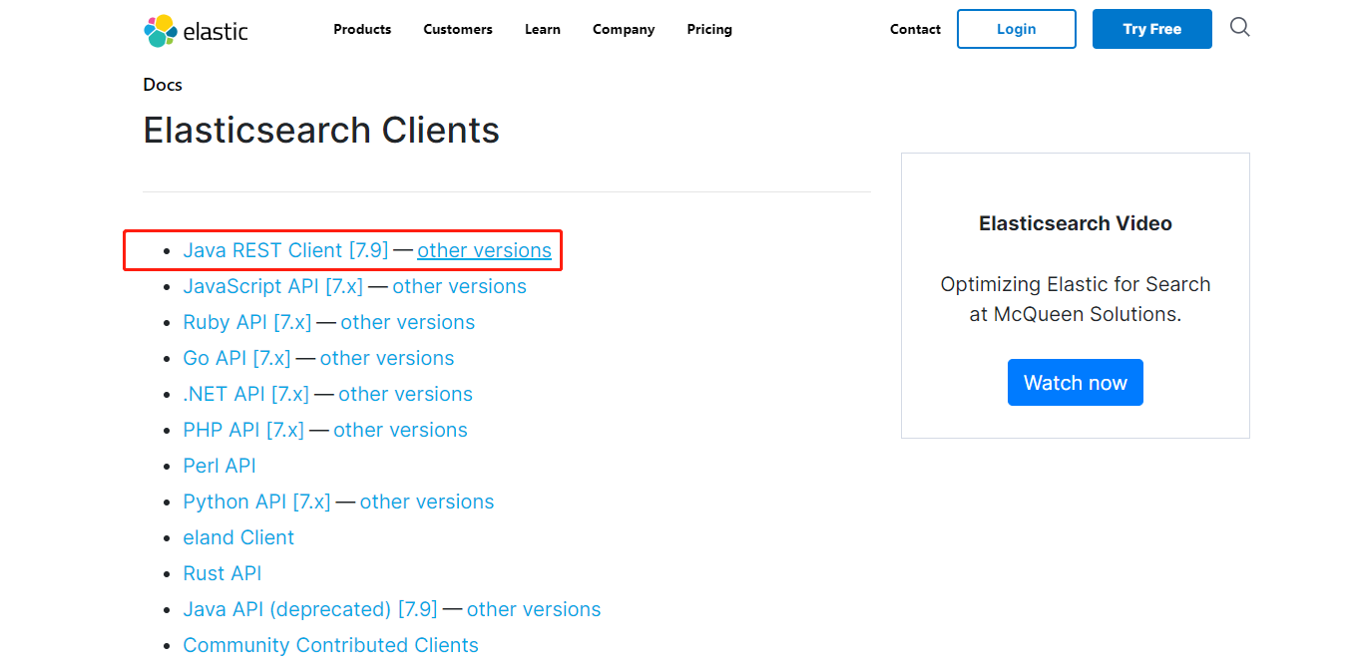Screen dimensions: 1347x669
Task: Open the Customers menu
Action: 458,29
